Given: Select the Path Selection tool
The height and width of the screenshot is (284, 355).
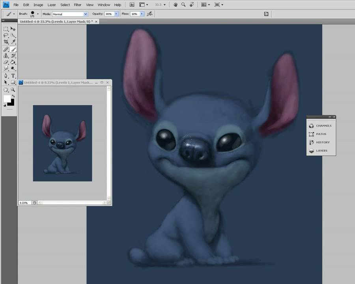Looking at the screenshot, I should (6, 82).
